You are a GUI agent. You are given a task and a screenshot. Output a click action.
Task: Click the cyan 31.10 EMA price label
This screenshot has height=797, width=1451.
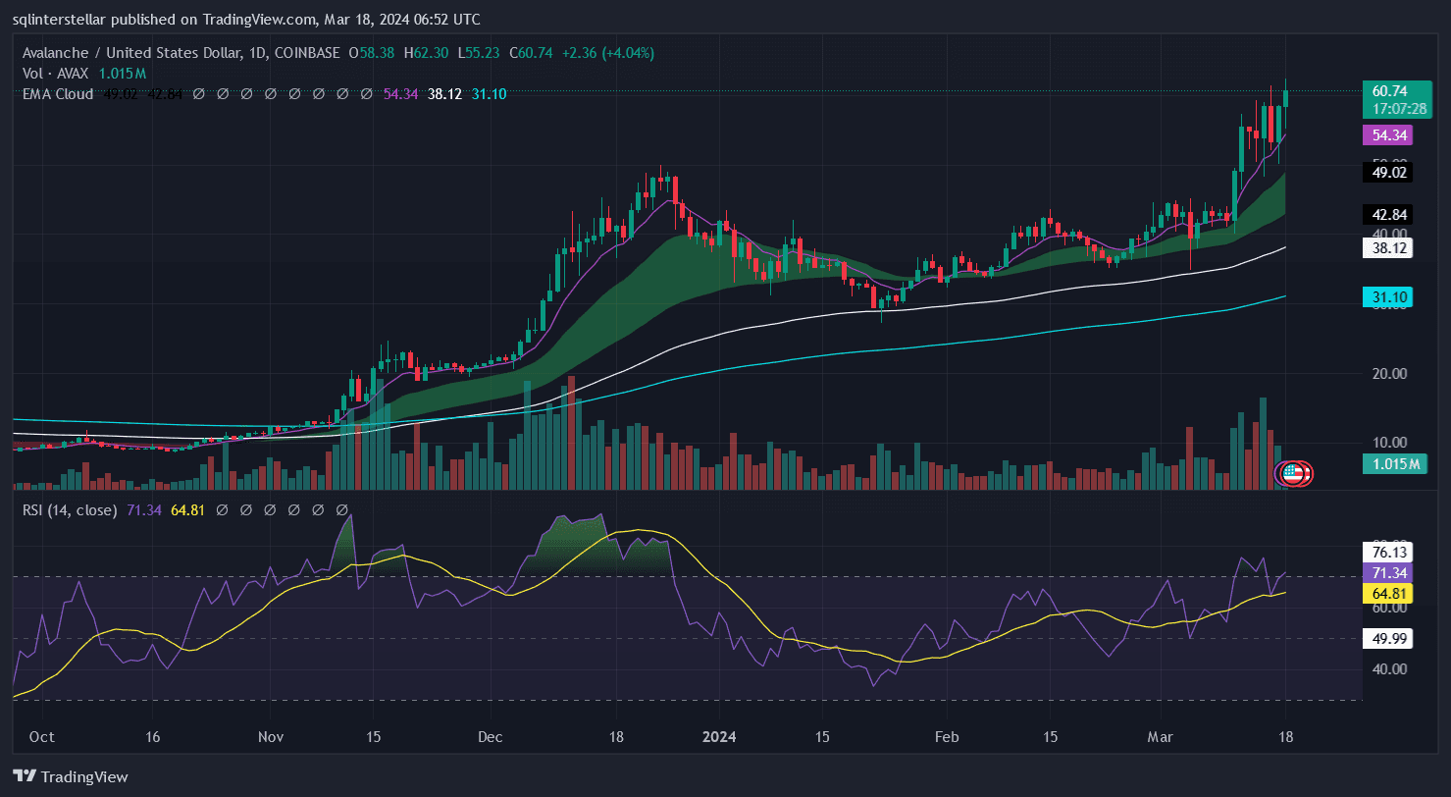coord(1387,296)
